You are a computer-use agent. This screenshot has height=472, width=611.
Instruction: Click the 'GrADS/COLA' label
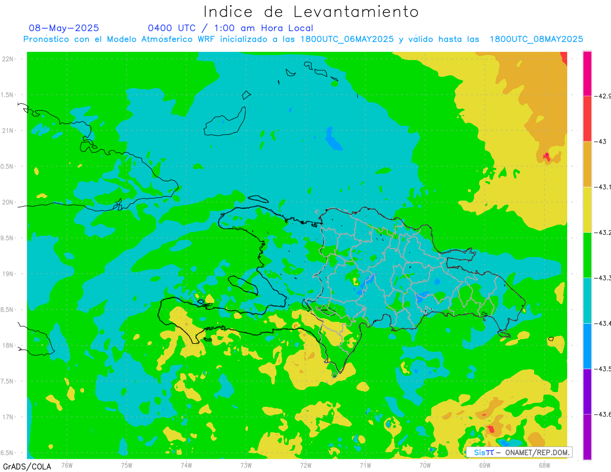tap(27, 466)
